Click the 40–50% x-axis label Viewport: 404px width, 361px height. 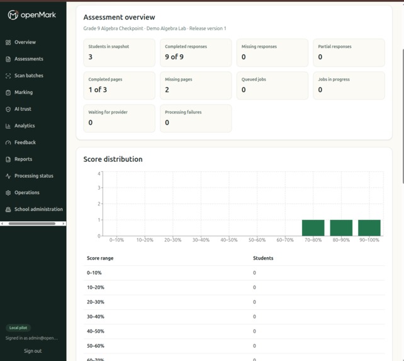[x=229, y=240]
